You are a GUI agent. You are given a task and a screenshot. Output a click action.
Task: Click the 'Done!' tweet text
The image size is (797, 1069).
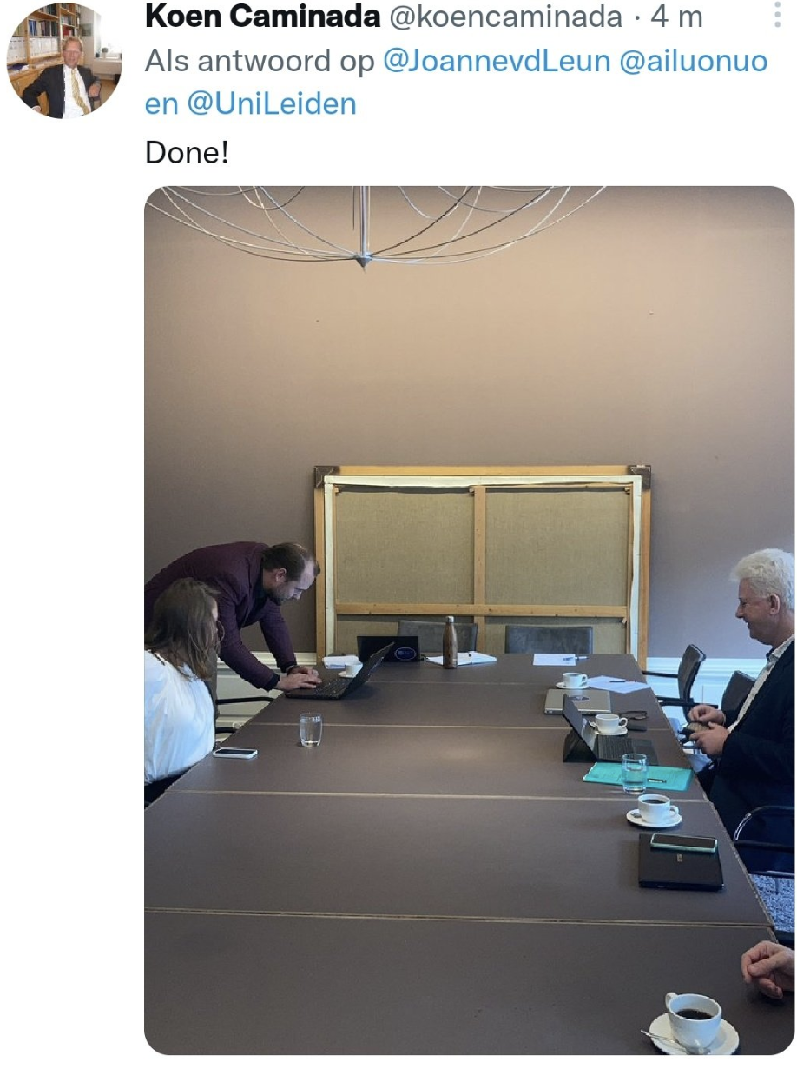pyautogui.click(x=188, y=153)
